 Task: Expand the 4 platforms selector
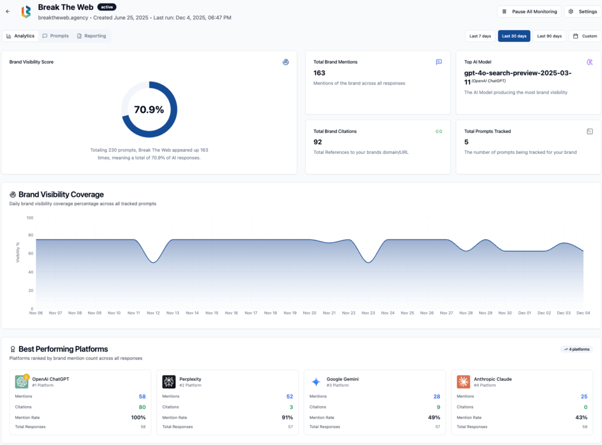pyautogui.click(x=576, y=349)
